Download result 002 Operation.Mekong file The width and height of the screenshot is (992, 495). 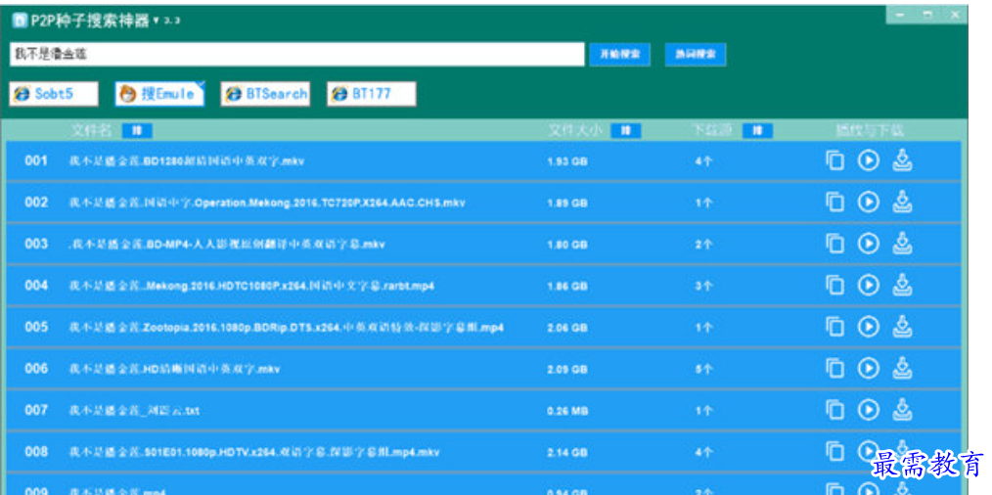tap(902, 202)
